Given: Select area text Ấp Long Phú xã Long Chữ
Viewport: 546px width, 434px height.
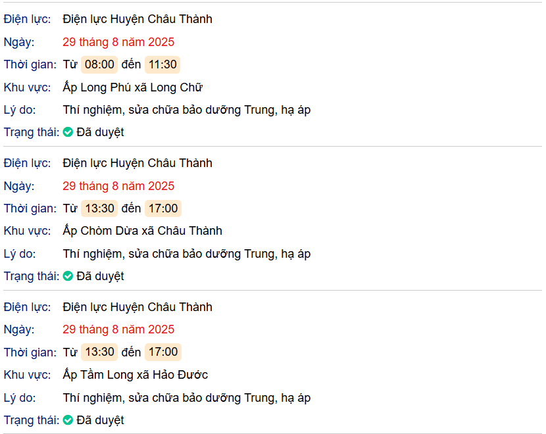Looking at the screenshot, I should click(133, 87).
